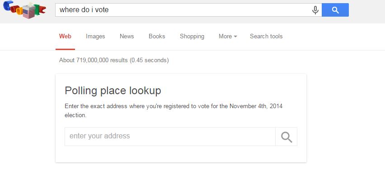Click the Polling place lookup heading
The width and height of the screenshot is (385, 169).
point(113,91)
